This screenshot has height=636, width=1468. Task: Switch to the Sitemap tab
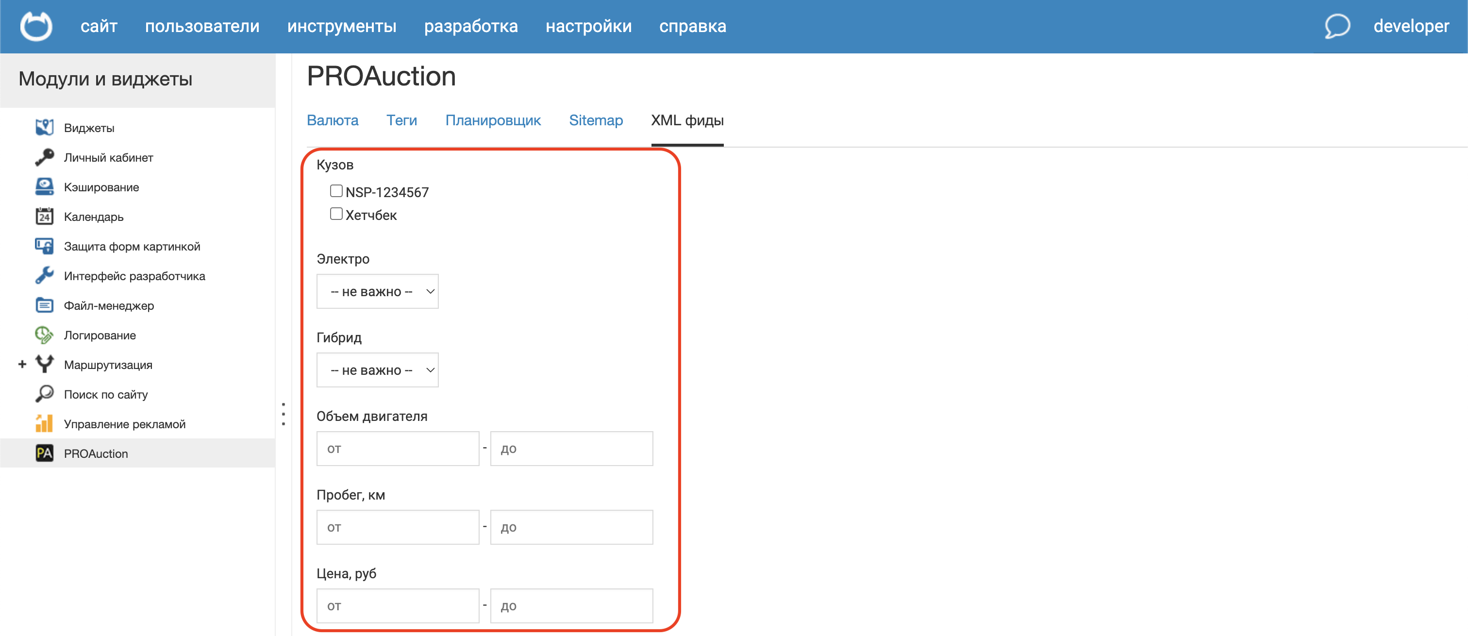point(596,120)
